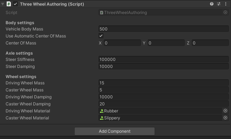Click the Slippery physics material icon
231x139 pixels.
coord(102,118)
